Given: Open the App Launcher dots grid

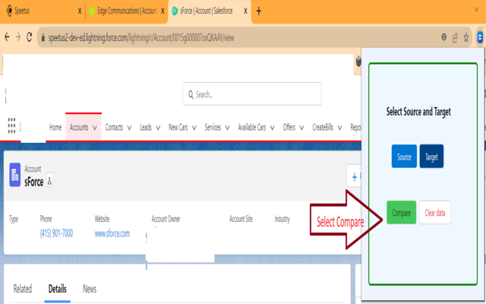Looking at the screenshot, I should click(x=11, y=125).
